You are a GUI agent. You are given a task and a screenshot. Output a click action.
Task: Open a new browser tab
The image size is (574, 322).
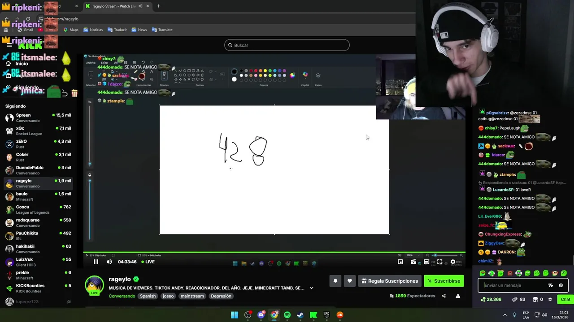(158, 6)
